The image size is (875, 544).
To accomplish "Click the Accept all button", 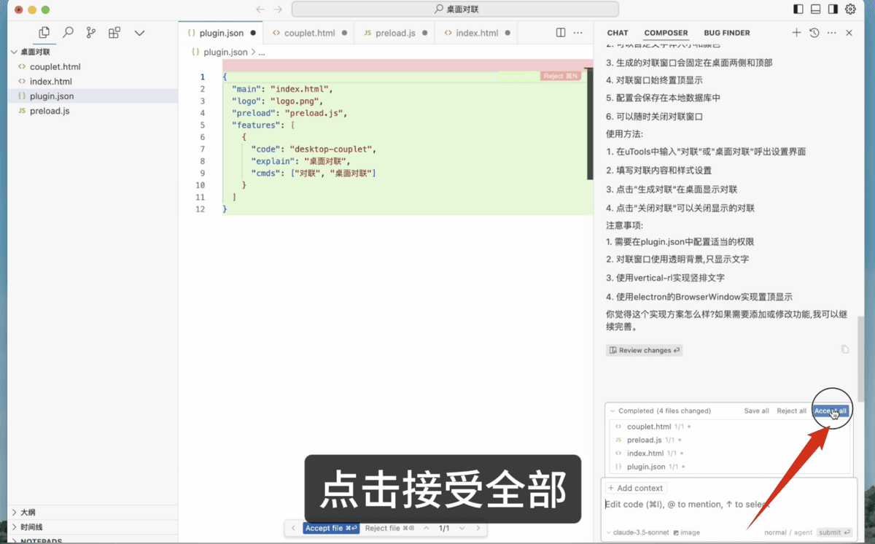I will (x=831, y=411).
